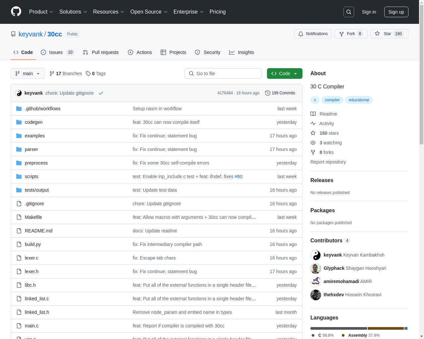Viewport: 424px width, 339px height.
Task: Open the Releases heading link
Action: (322, 180)
